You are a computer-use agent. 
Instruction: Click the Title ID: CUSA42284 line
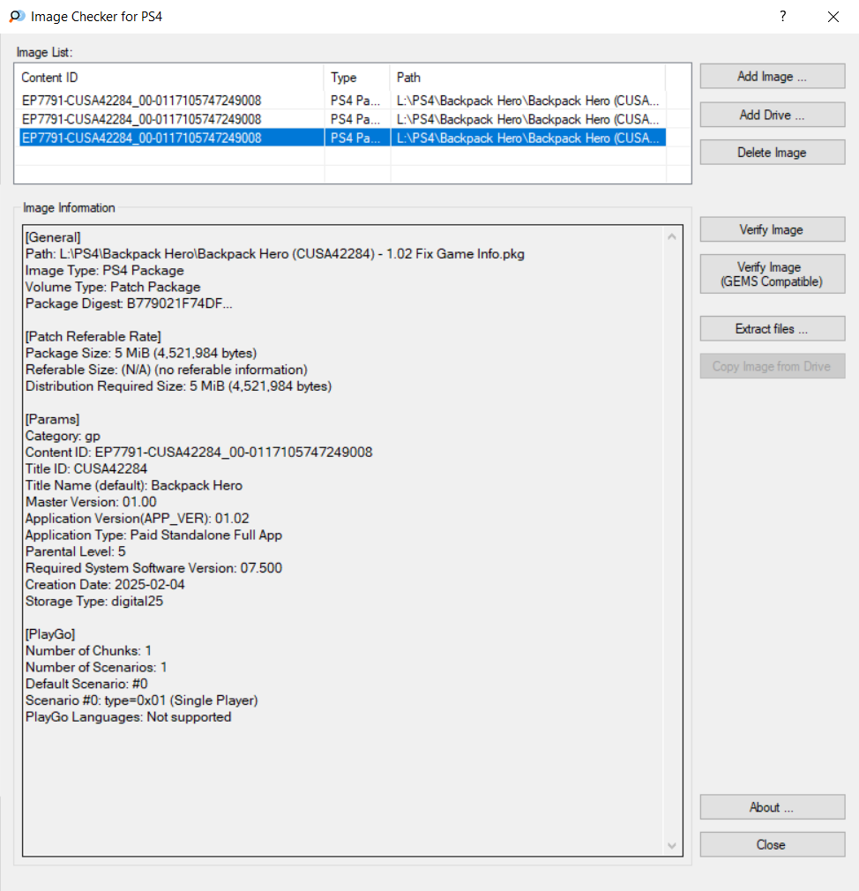click(x=86, y=468)
